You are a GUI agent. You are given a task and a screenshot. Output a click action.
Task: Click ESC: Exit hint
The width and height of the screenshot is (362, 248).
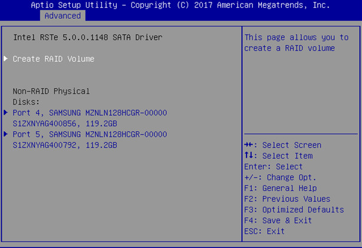pos(264,231)
